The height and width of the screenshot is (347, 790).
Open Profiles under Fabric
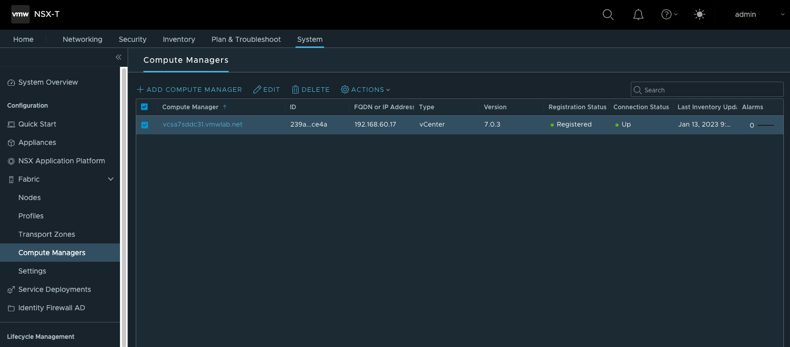[x=31, y=216]
